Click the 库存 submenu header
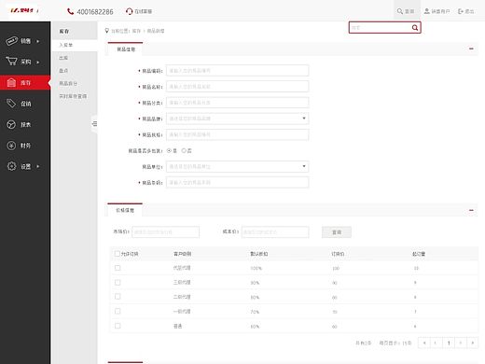The height and width of the screenshot is (364, 485). tap(64, 31)
